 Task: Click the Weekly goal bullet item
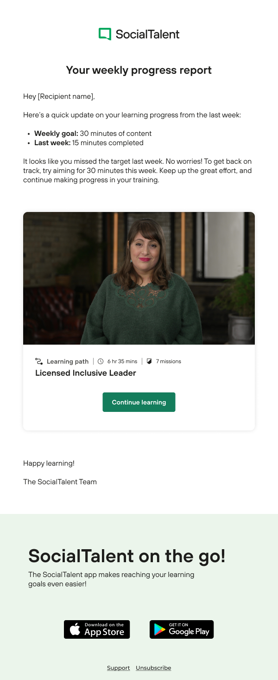93,134
